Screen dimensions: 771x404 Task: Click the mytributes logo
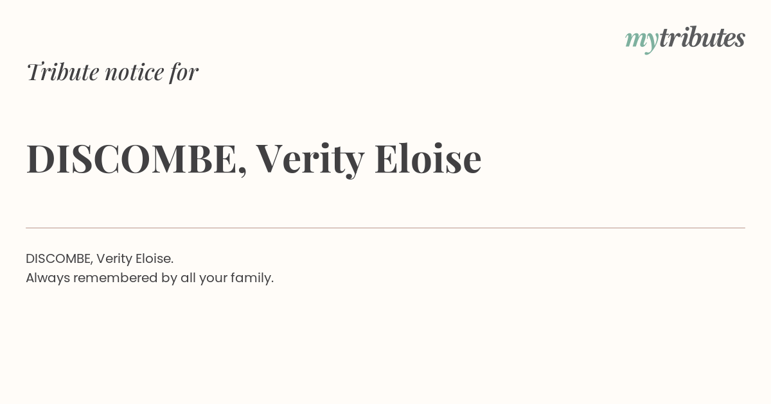point(685,38)
